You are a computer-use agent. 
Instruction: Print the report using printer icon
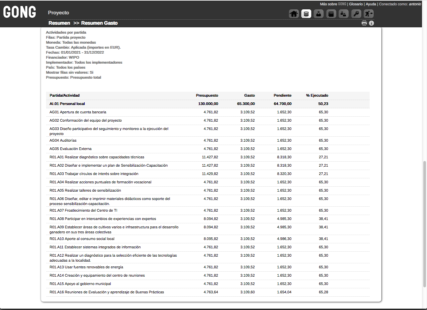coord(364,23)
